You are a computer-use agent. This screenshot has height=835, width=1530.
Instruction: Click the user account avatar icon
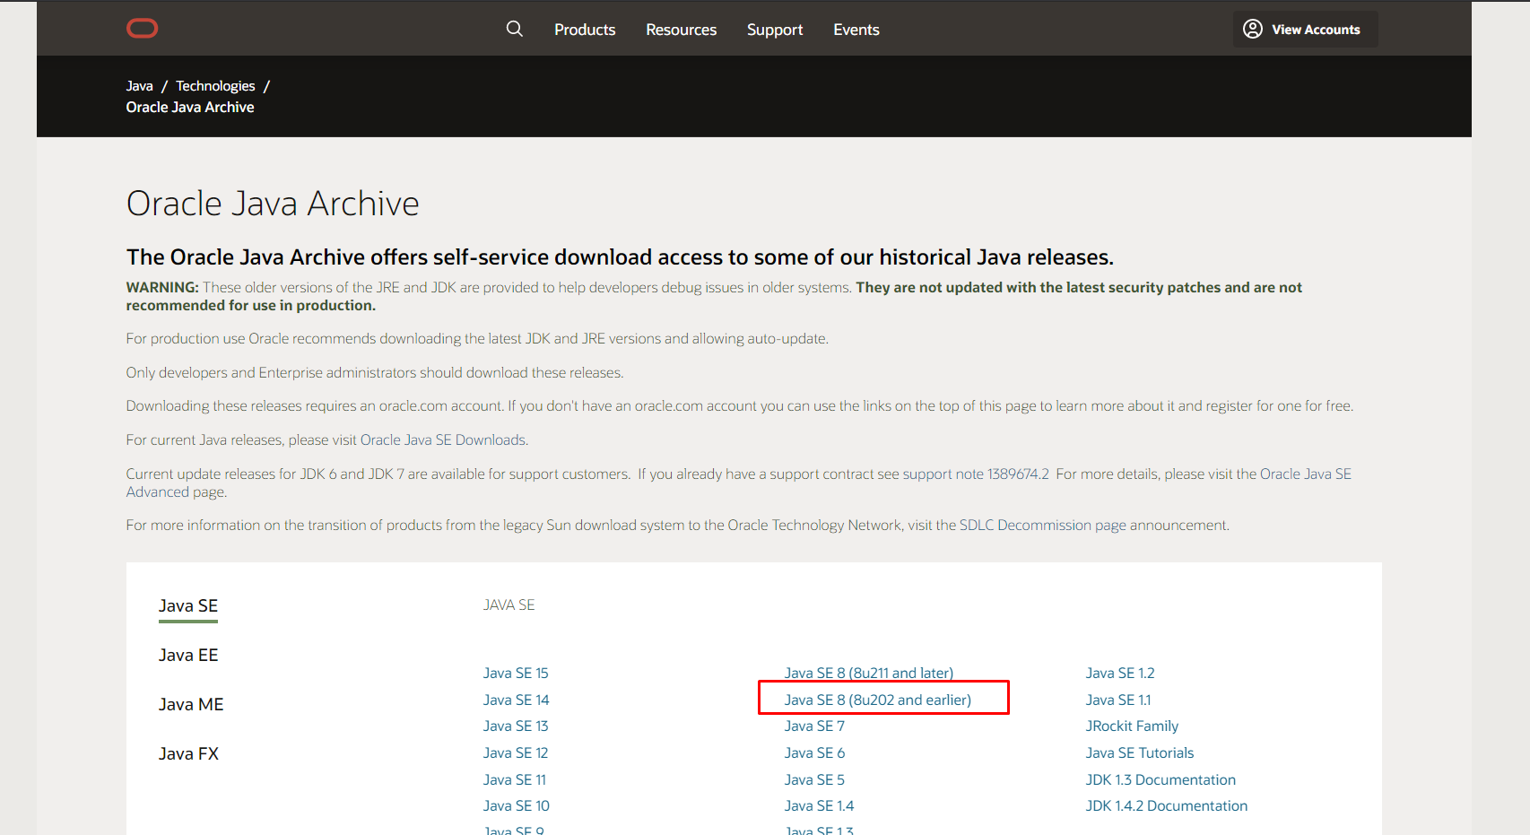coord(1253,29)
